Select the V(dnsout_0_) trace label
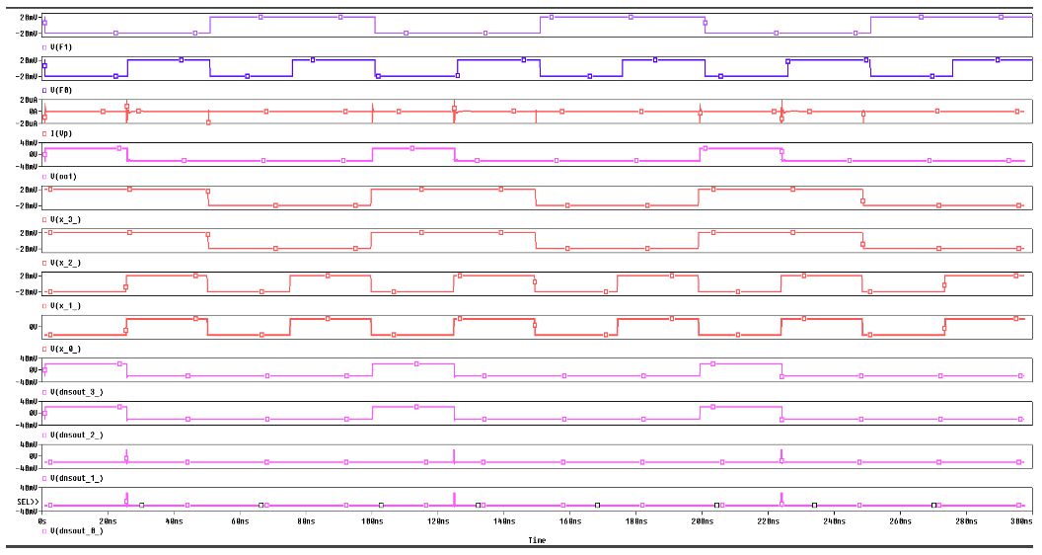The image size is (1042, 555). click(x=77, y=531)
